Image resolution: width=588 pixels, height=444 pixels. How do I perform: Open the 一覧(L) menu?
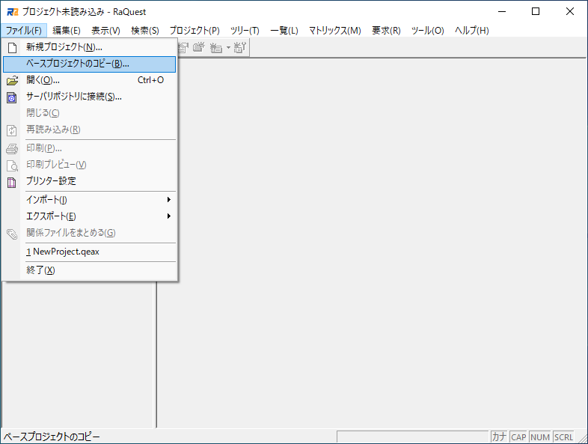point(284,31)
